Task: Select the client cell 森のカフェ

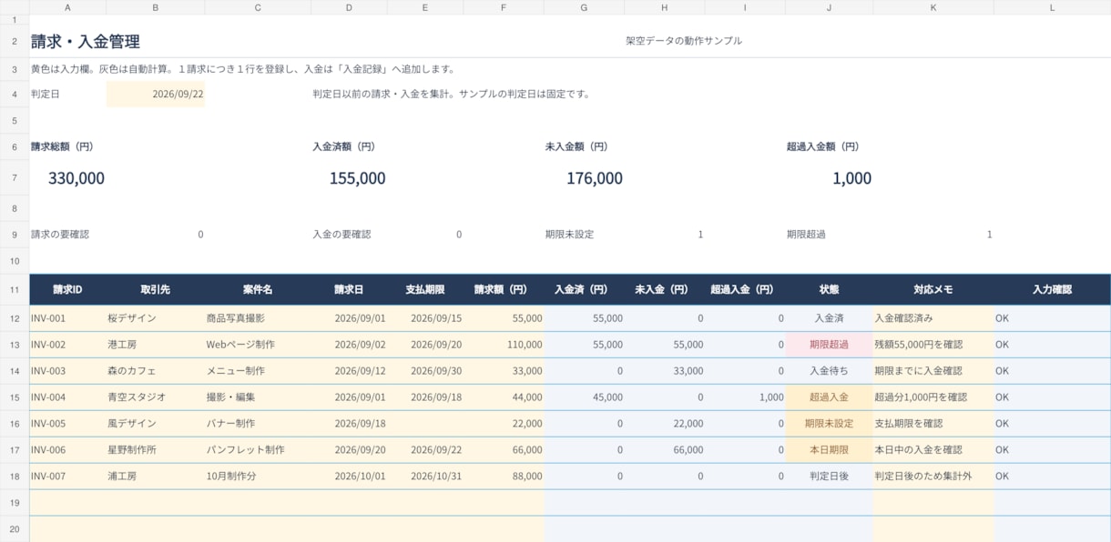Action: pos(156,371)
